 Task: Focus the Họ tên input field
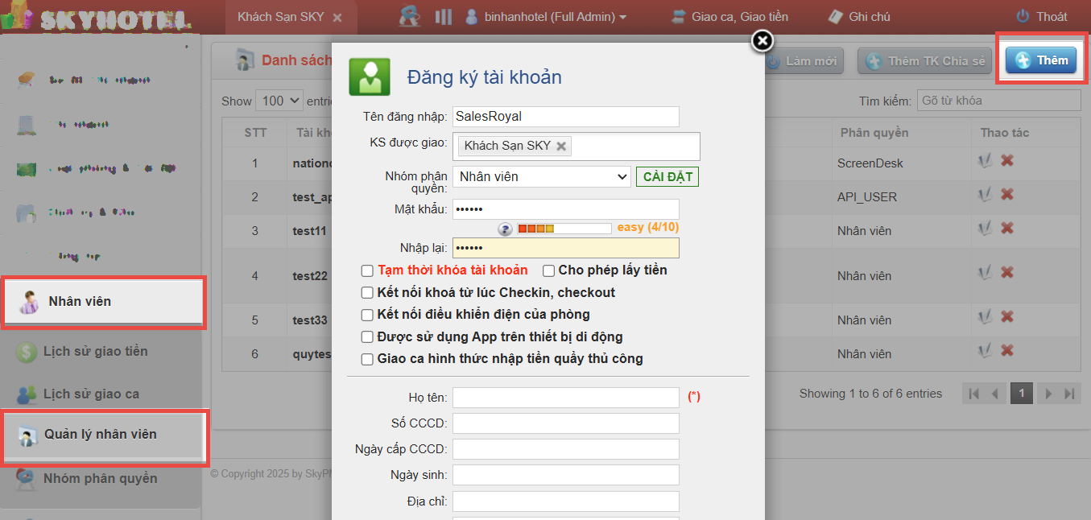(566, 398)
